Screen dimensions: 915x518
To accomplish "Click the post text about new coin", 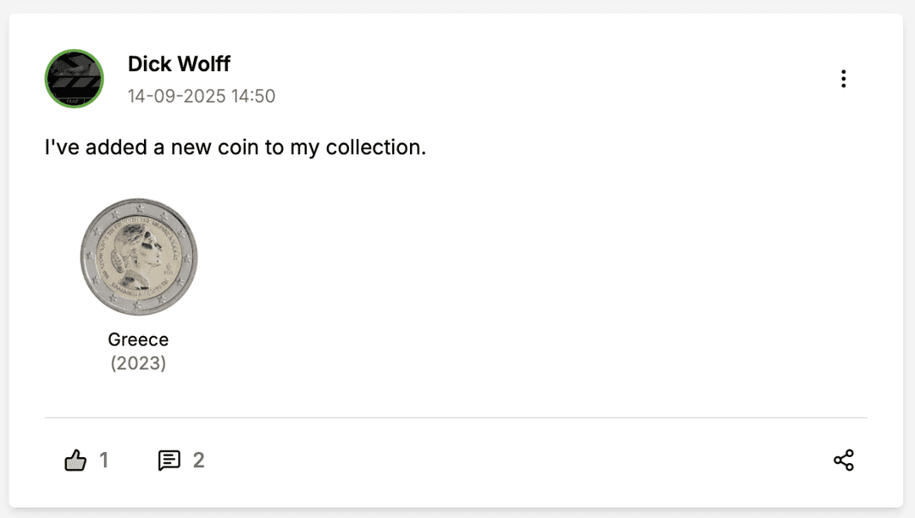I will coord(235,147).
